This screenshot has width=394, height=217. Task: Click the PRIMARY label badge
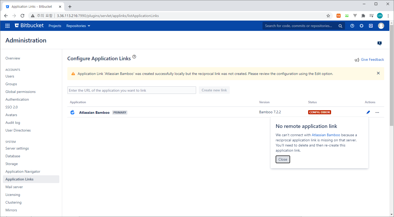pyautogui.click(x=120, y=112)
